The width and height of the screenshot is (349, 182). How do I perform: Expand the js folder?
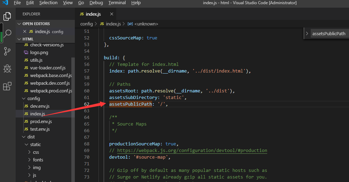pos(29,175)
